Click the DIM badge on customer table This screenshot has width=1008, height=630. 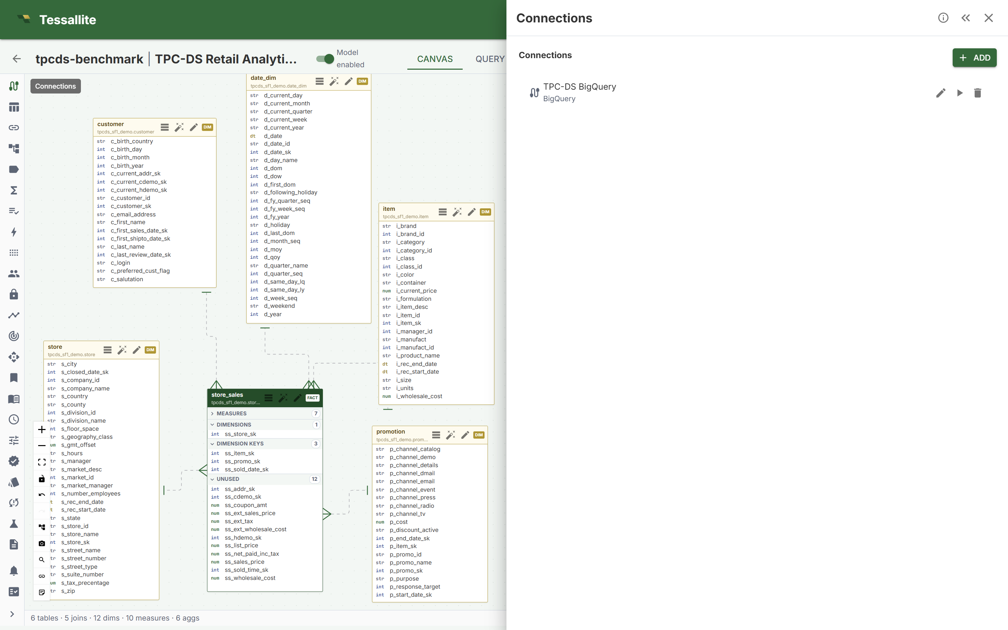[x=207, y=127]
